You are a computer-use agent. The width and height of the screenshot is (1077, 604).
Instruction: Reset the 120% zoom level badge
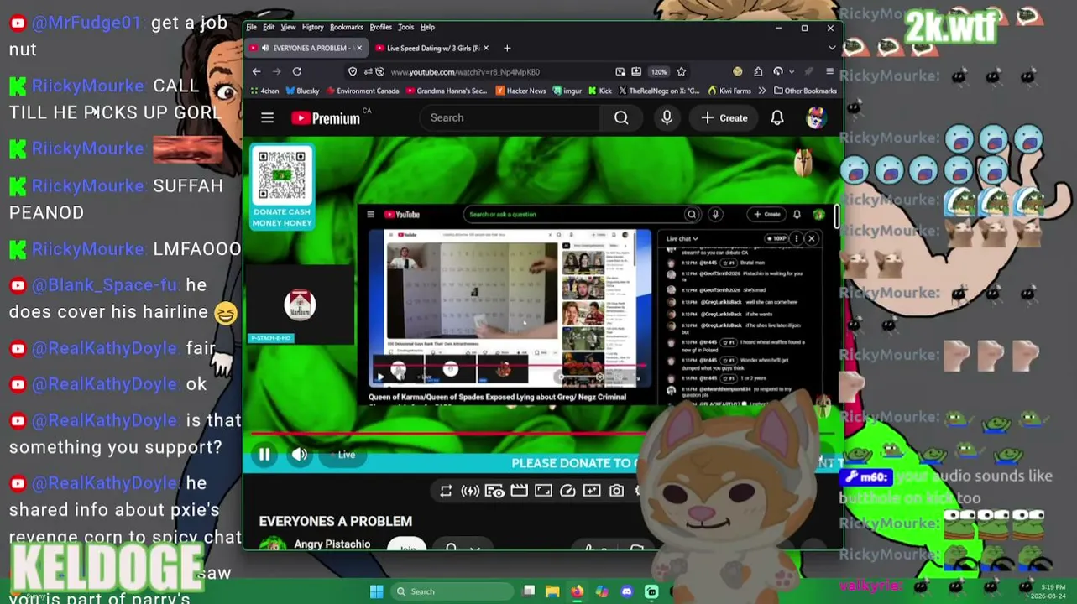659,72
